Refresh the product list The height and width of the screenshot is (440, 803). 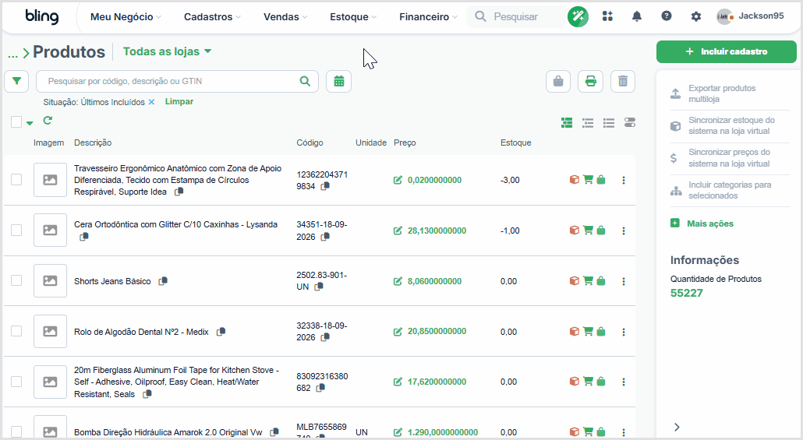tap(48, 121)
